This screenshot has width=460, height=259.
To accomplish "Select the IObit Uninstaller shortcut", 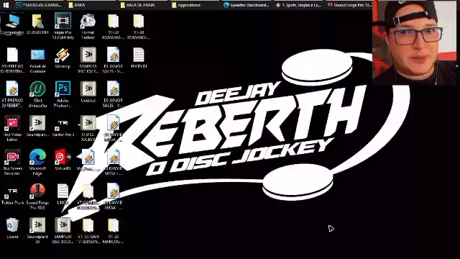I will tap(37, 94).
